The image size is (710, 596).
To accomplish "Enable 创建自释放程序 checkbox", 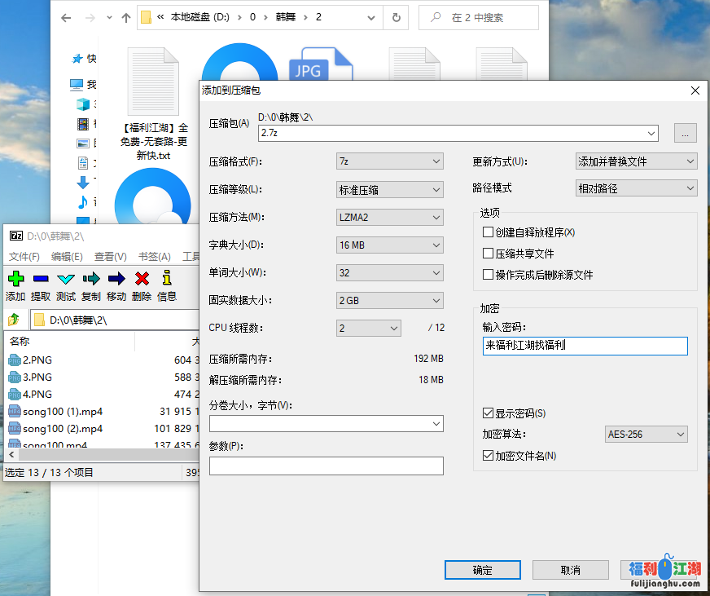I will [489, 232].
